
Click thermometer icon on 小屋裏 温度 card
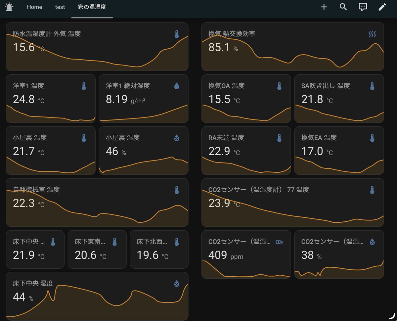point(84,138)
